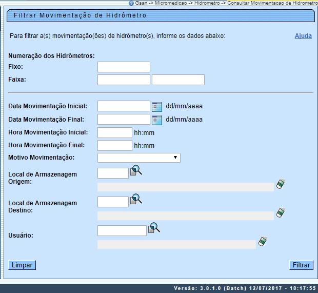
Task: Open calendar for Data Movimentação Inicial
Action: (x=157, y=107)
